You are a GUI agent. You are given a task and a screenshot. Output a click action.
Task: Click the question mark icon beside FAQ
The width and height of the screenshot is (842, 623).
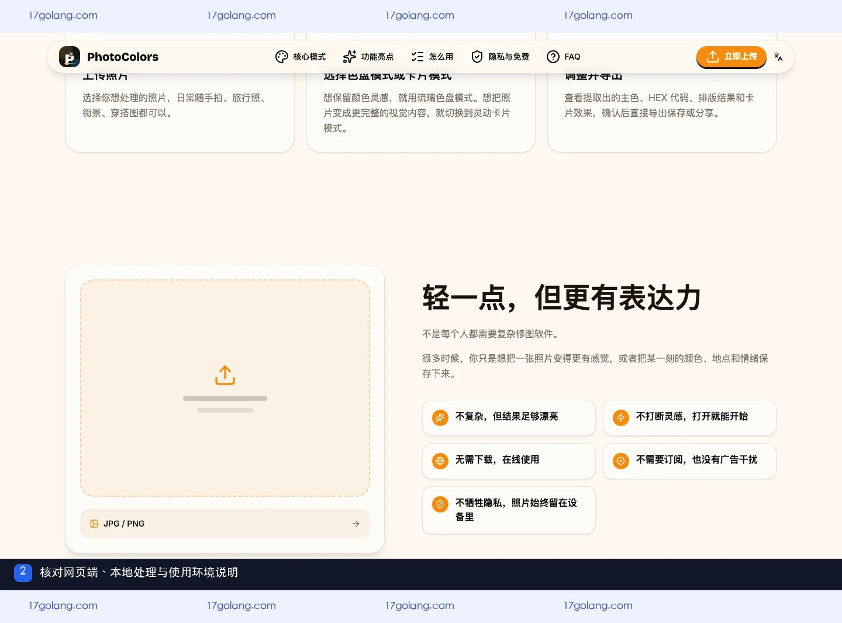553,57
